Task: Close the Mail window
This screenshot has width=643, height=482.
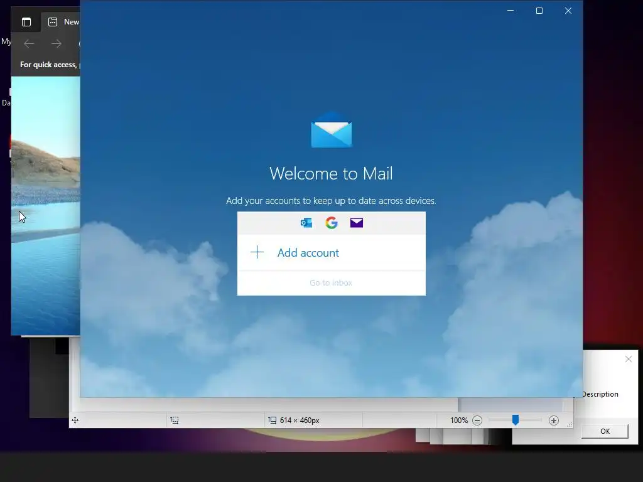Action: click(x=568, y=11)
